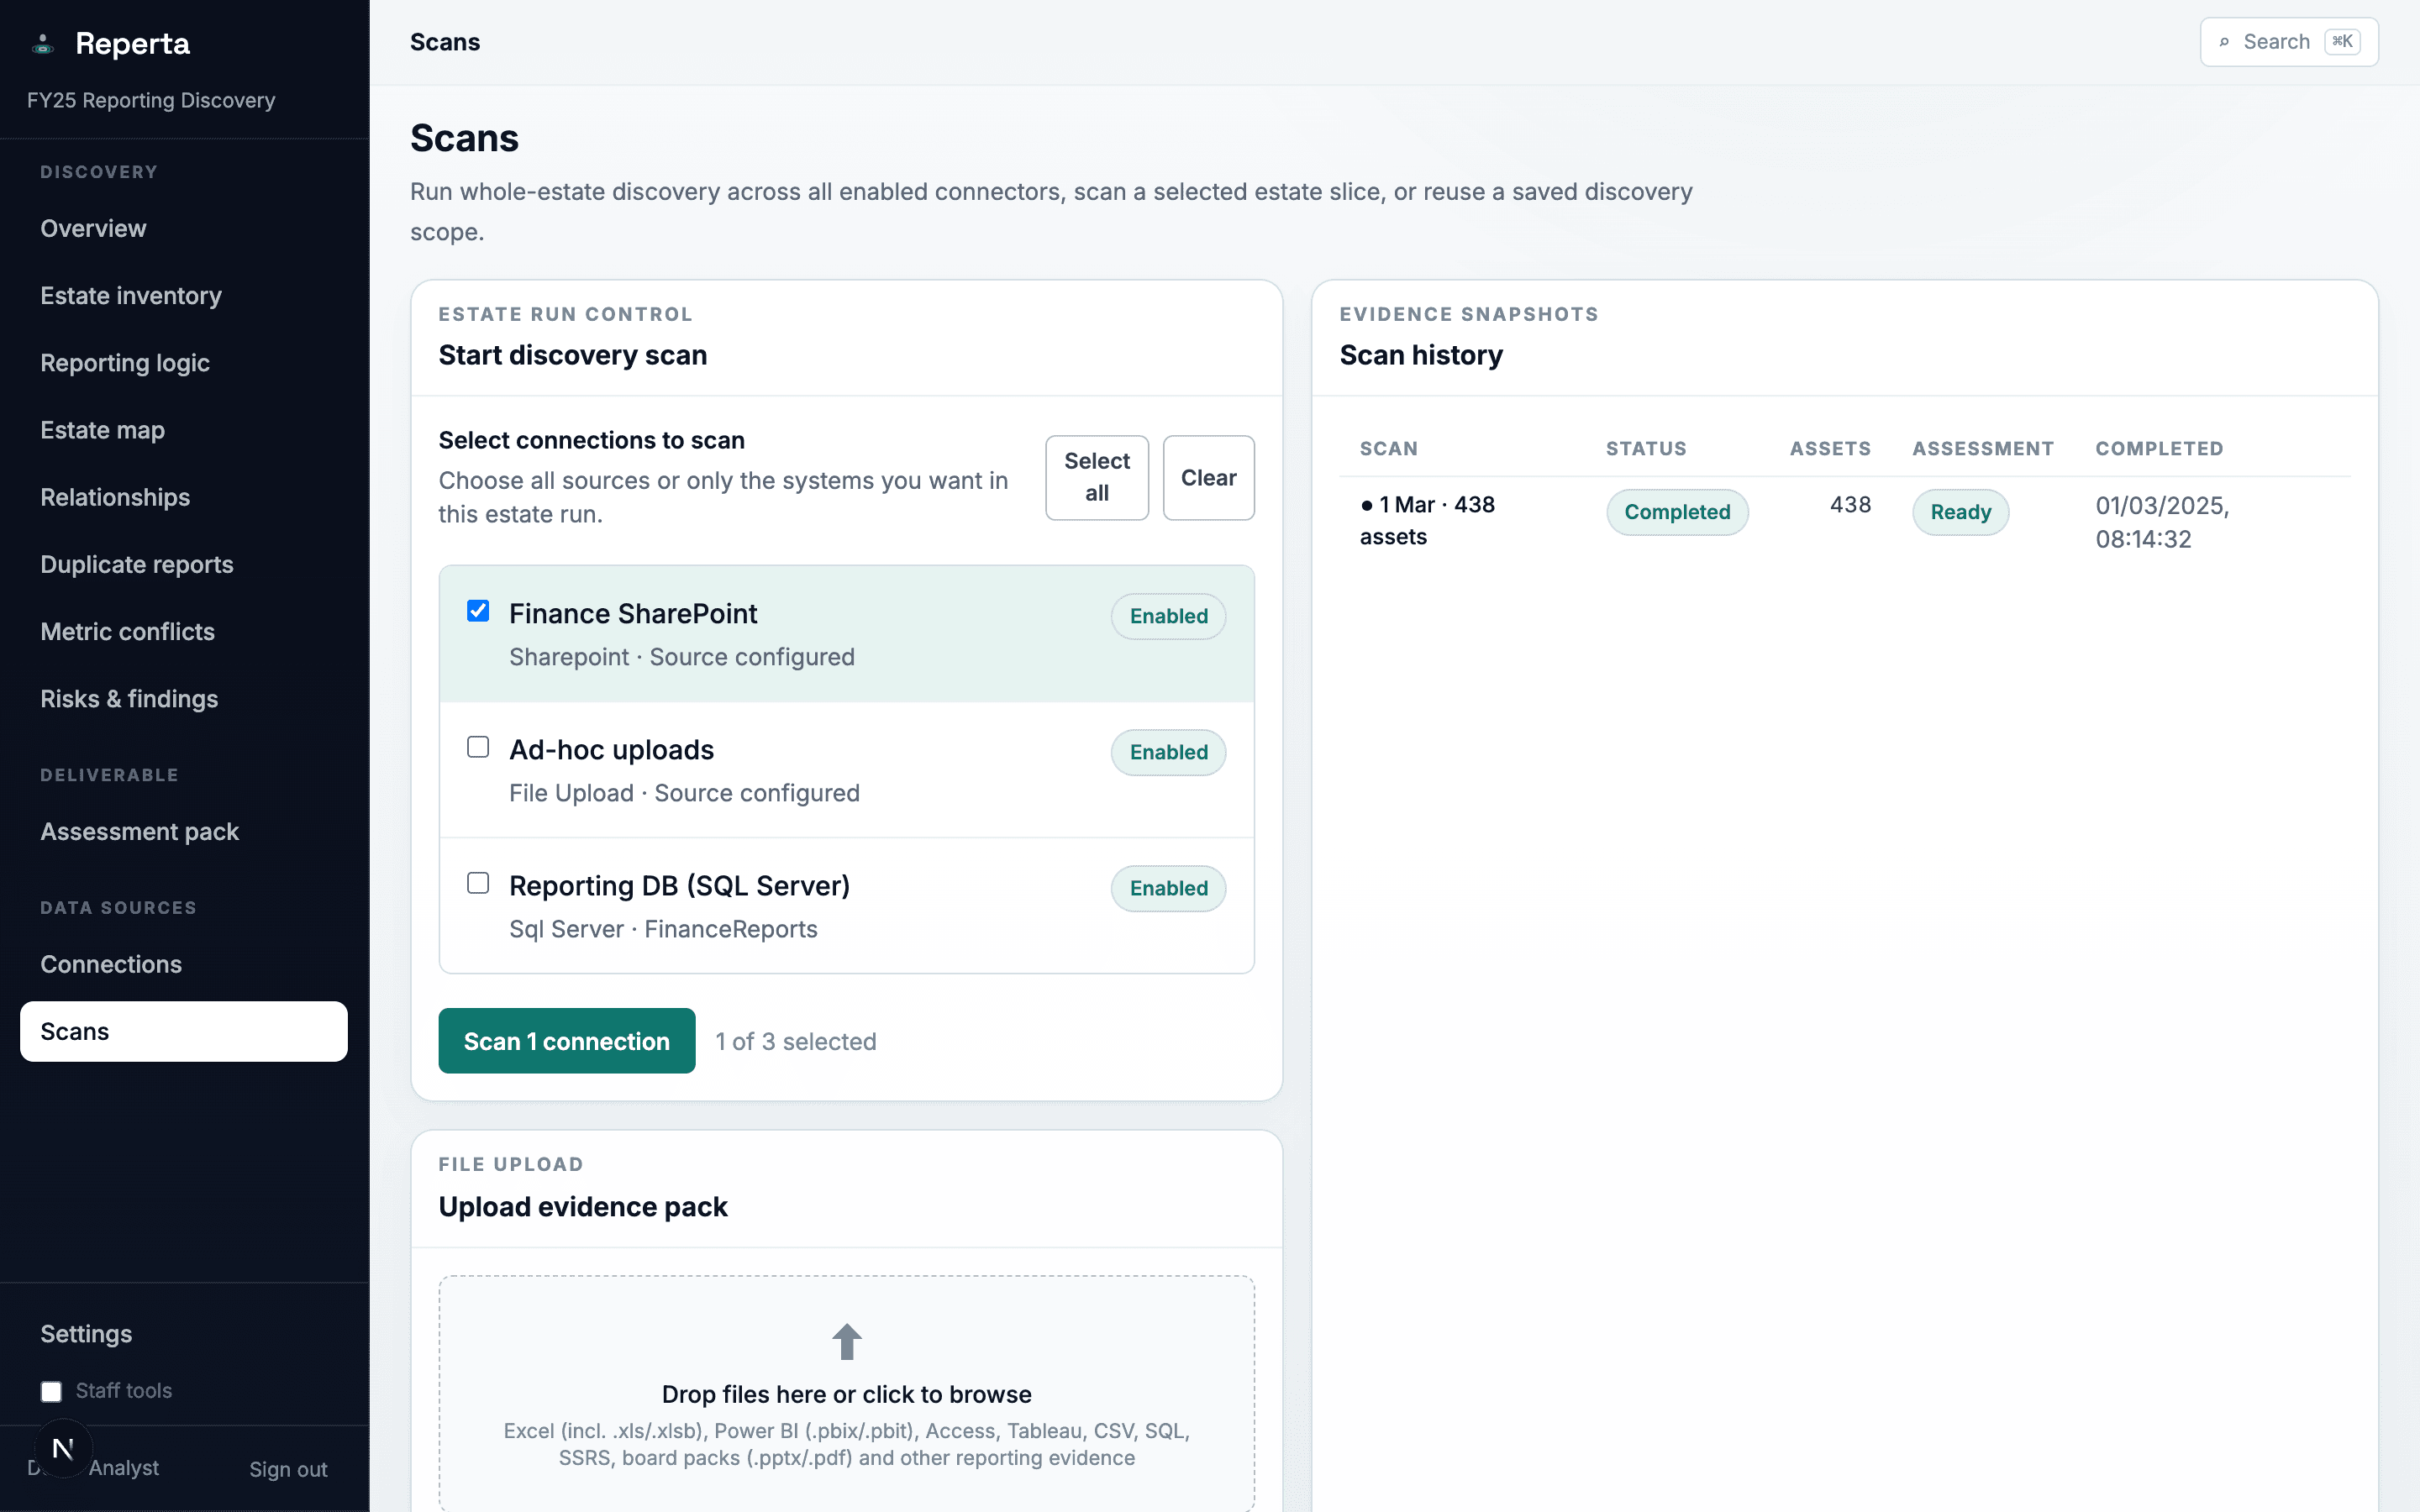Click 'Sharepoint · Source configured' subtitle
The image size is (2420, 1512).
682,657
